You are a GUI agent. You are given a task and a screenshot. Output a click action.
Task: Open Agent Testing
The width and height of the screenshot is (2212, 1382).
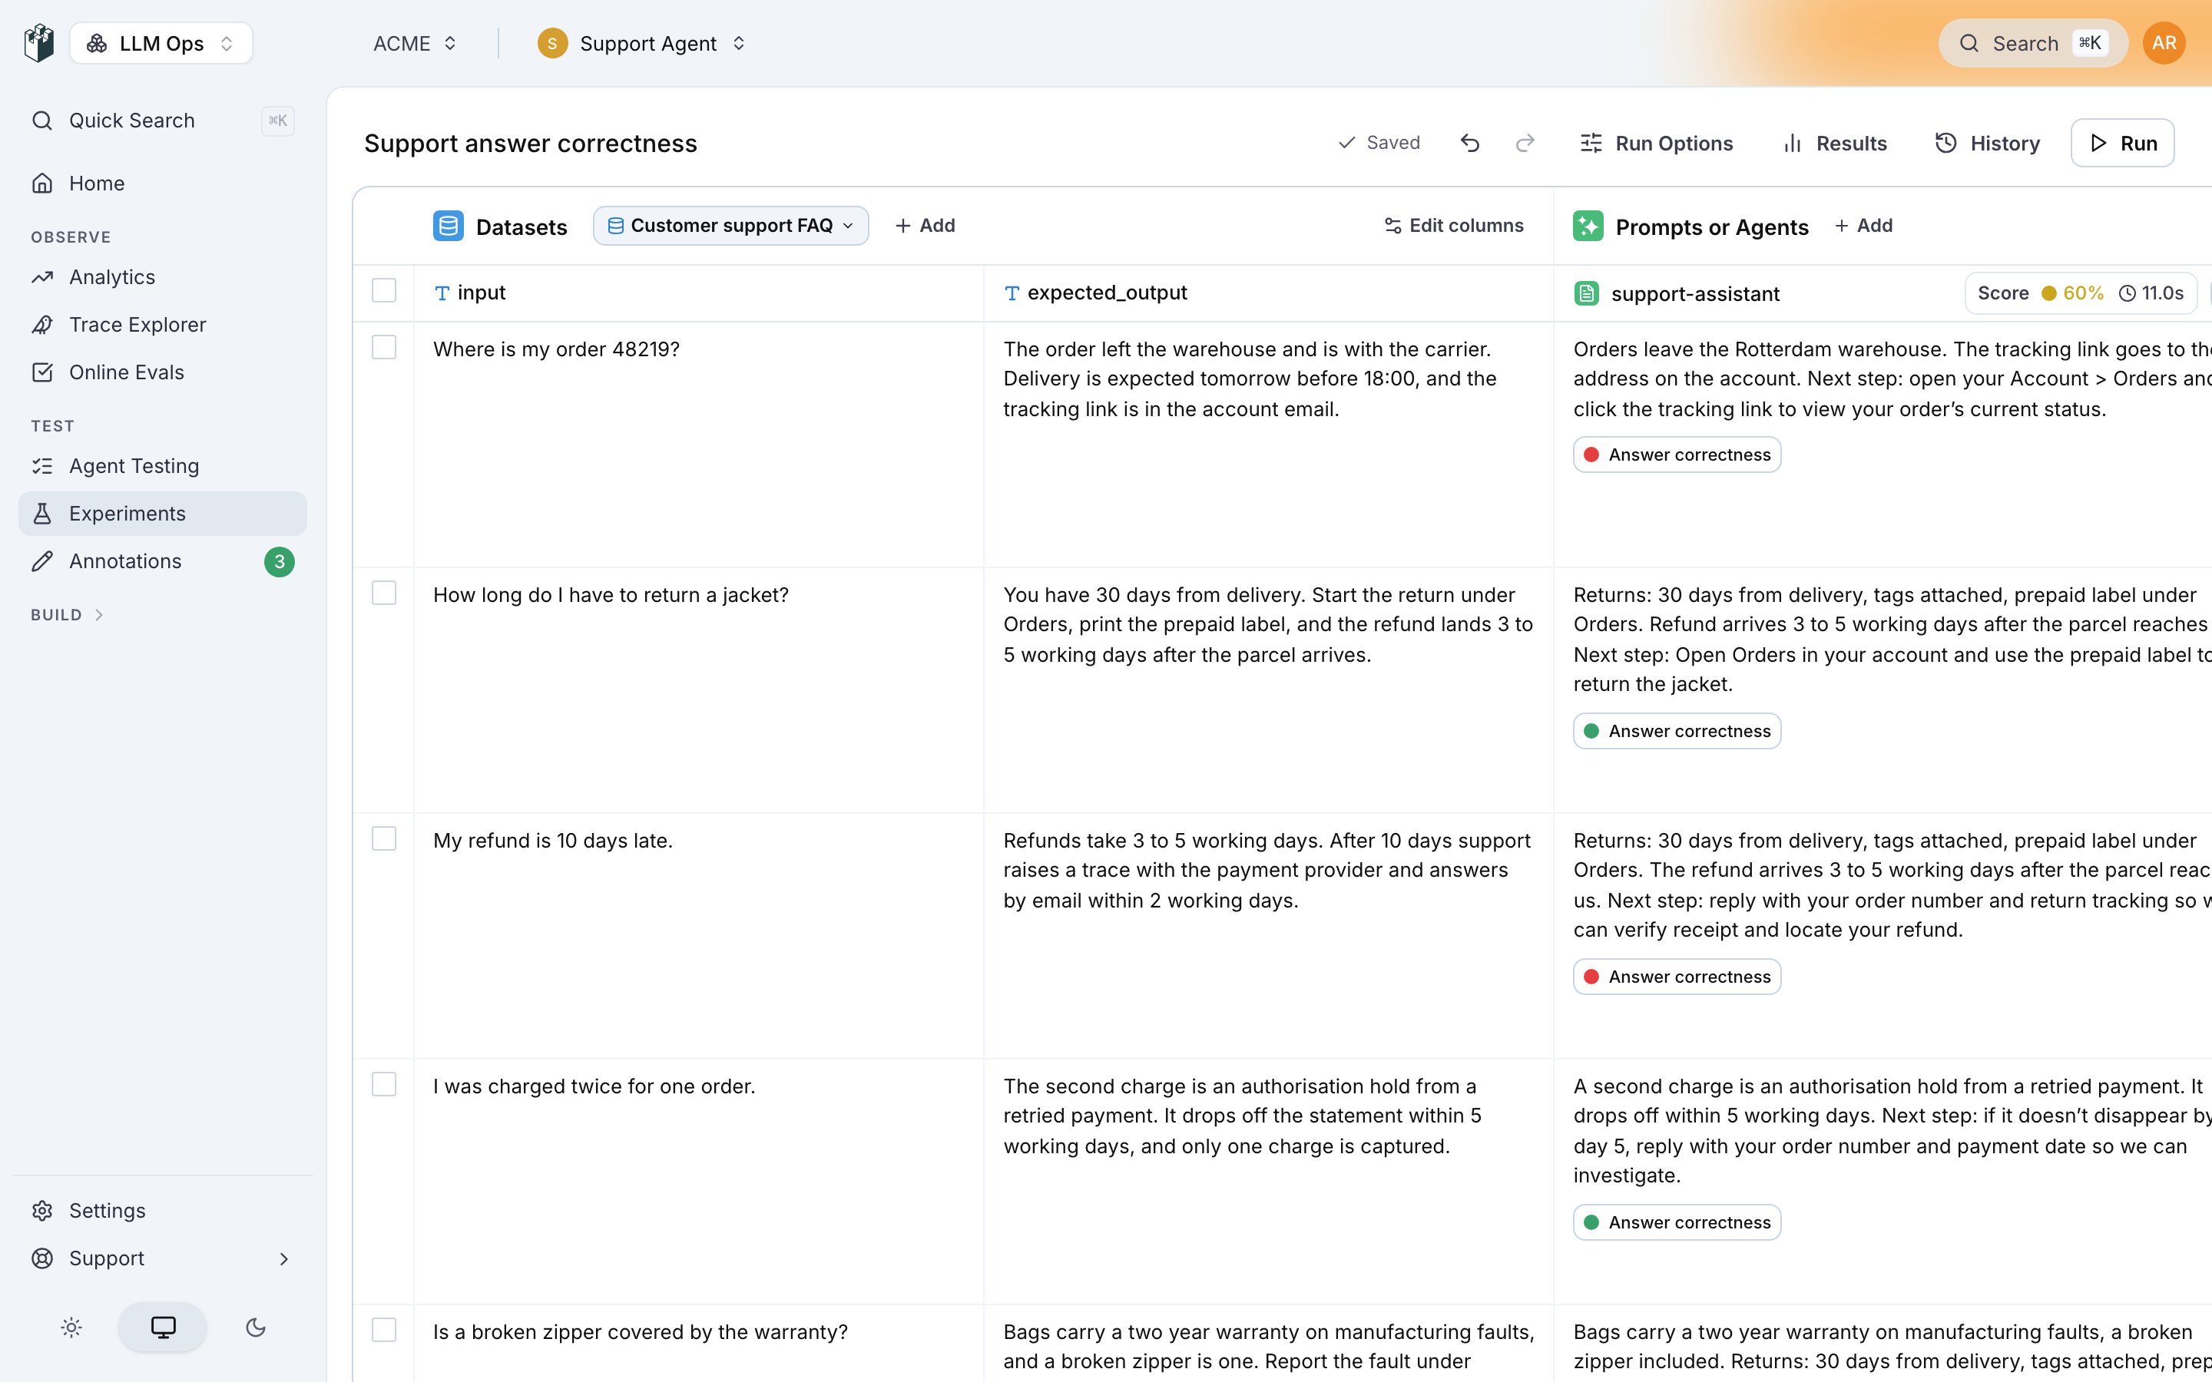tap(163, 466)
